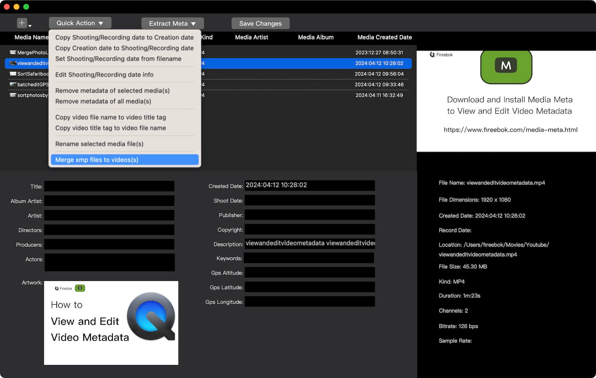Click the batcheditGPS file thumbnail icon

(13, 85)
